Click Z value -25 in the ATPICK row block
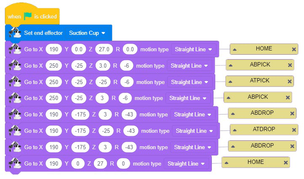The image size is (304, 179). point(103,82)
